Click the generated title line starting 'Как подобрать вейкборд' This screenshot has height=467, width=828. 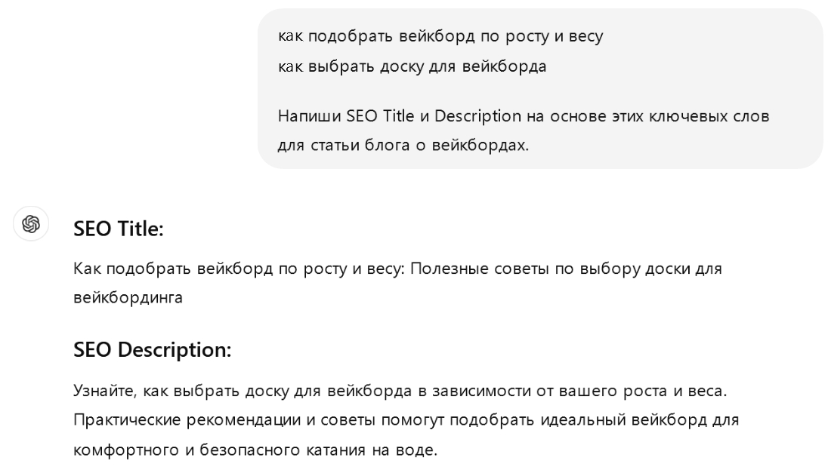[x=397, y=269]
